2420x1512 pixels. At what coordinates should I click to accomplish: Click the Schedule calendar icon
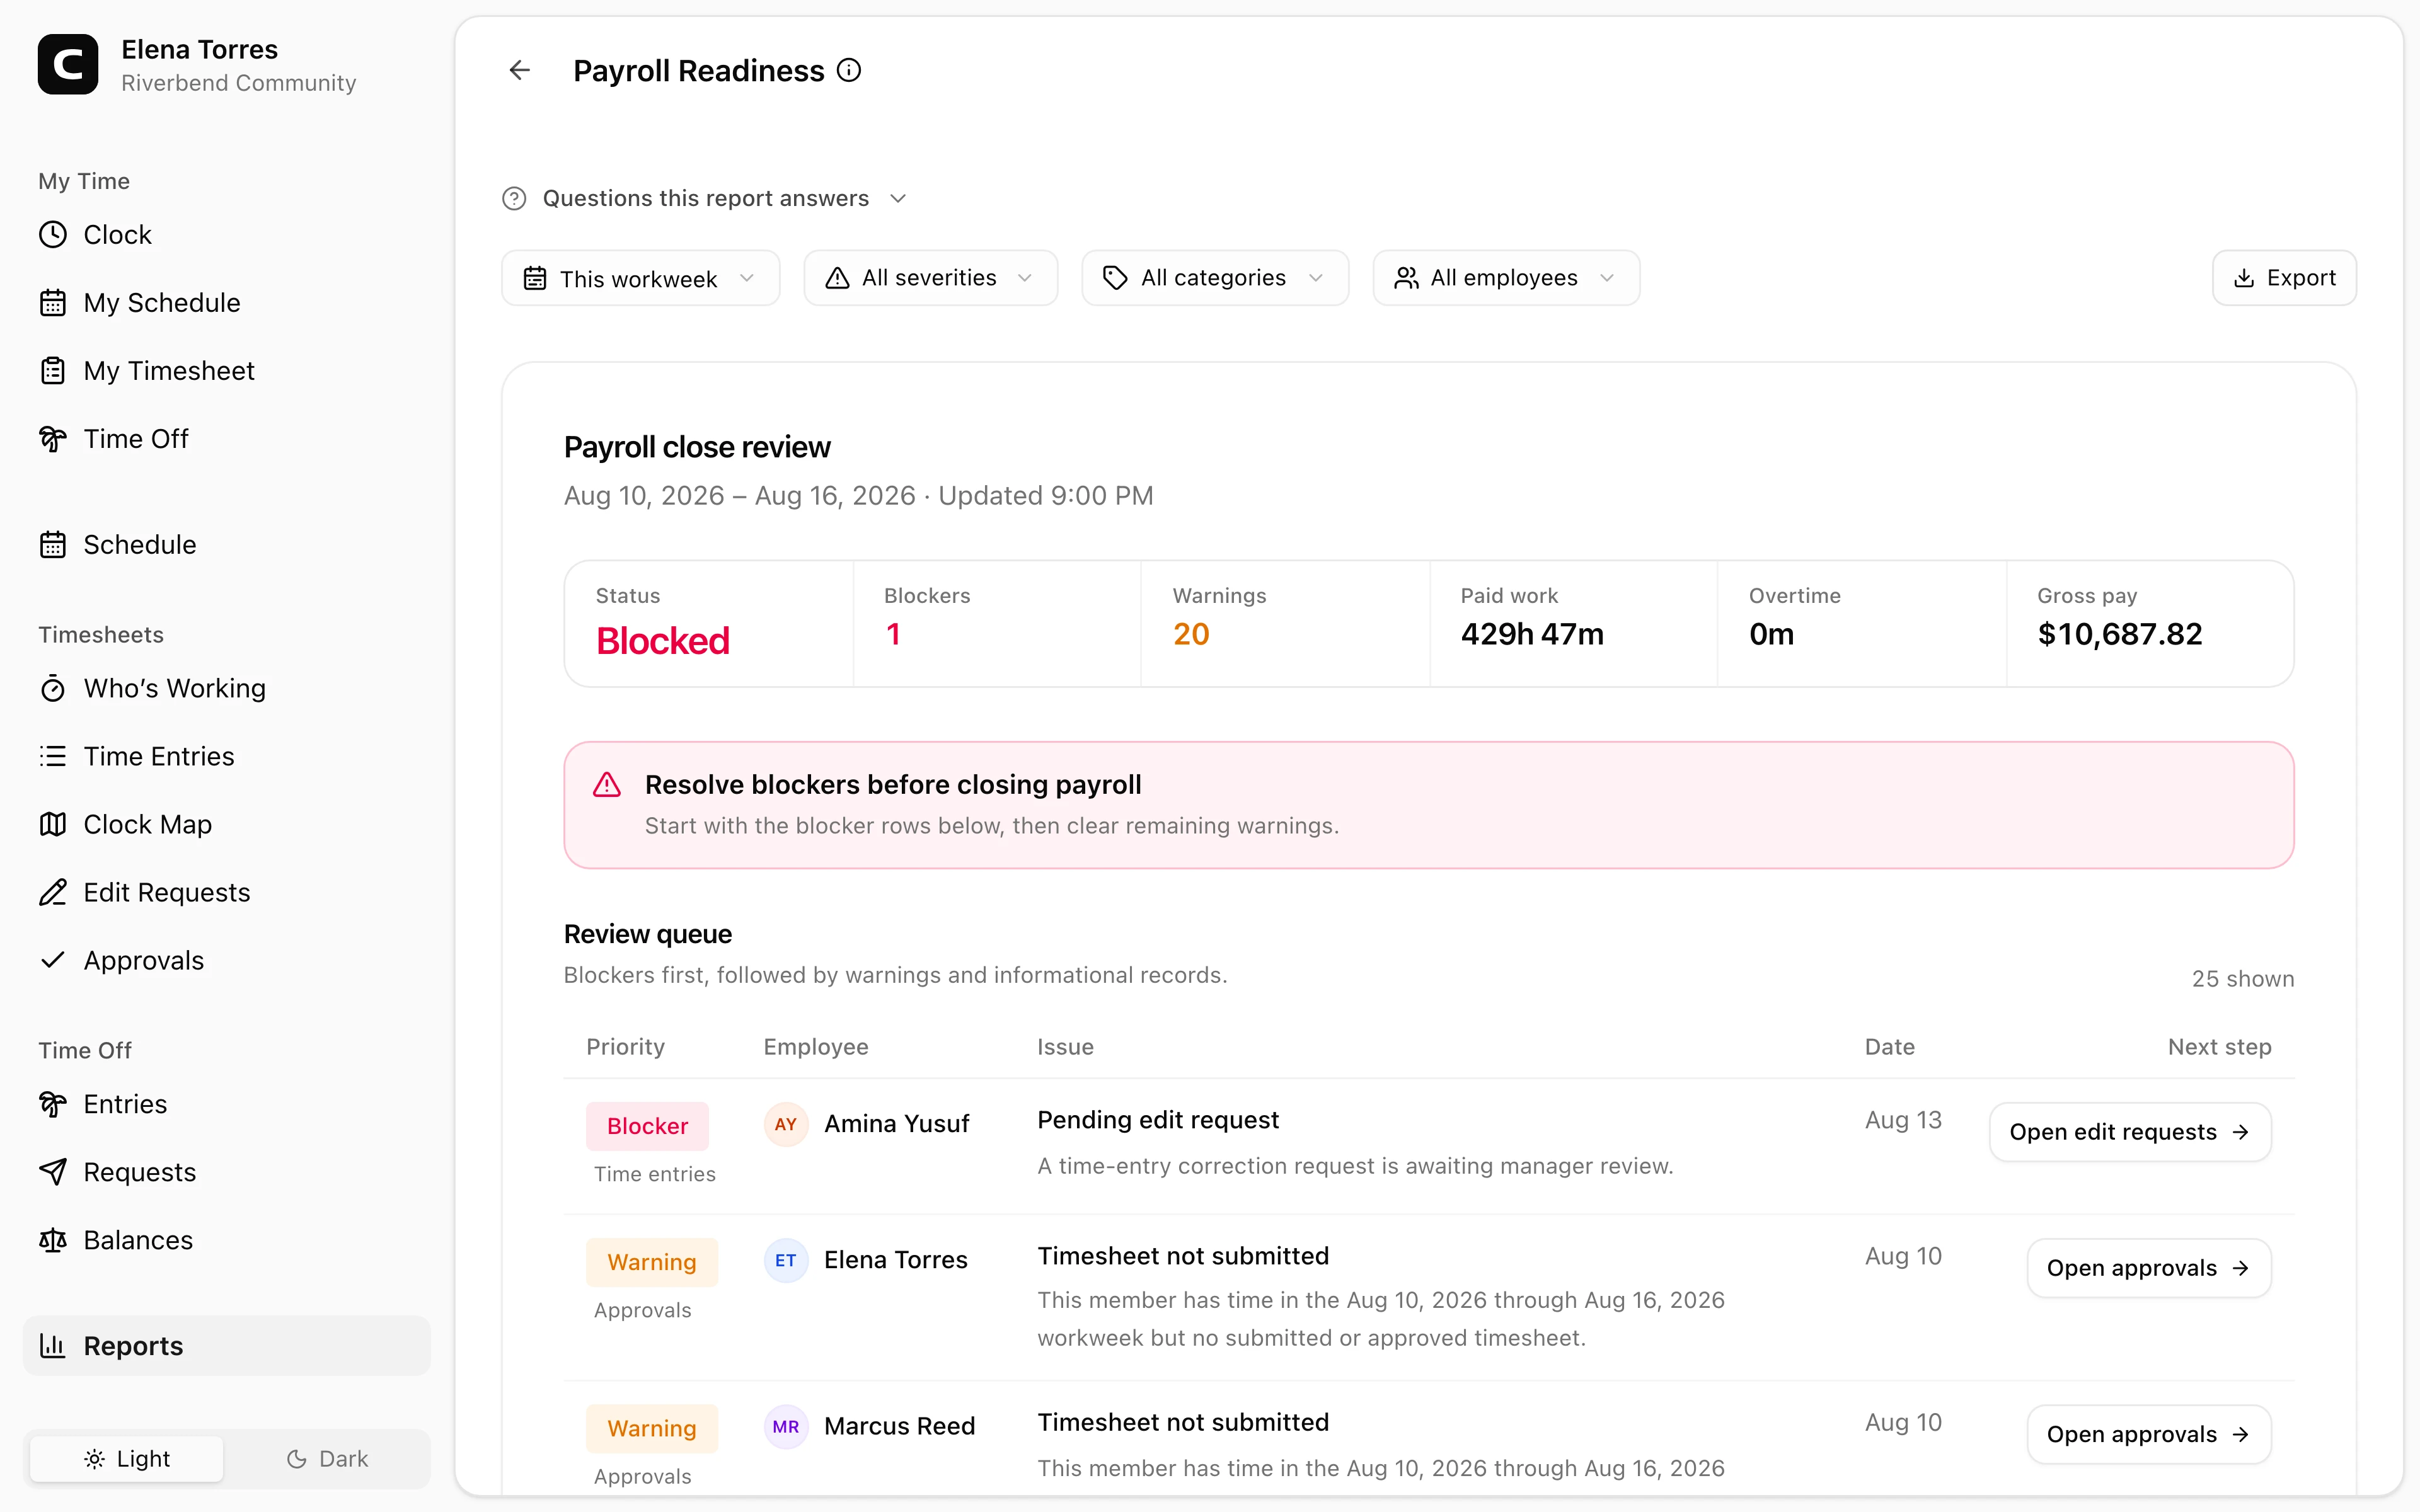click(53, 545)
